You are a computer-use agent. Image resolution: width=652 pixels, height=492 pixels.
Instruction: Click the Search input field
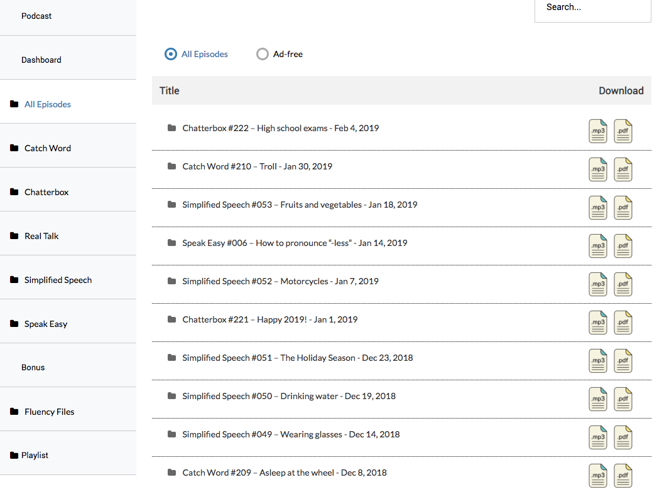pos(592,8)
